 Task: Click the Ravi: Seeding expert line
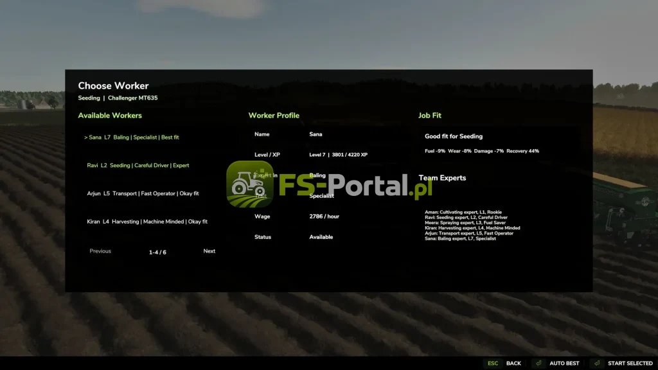467,217
